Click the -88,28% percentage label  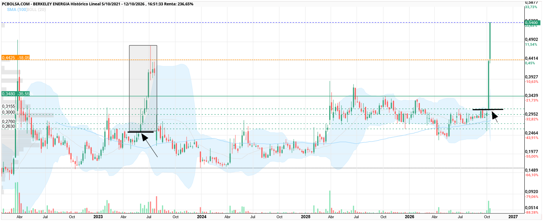pyautogui.click(x=532, y=213)
